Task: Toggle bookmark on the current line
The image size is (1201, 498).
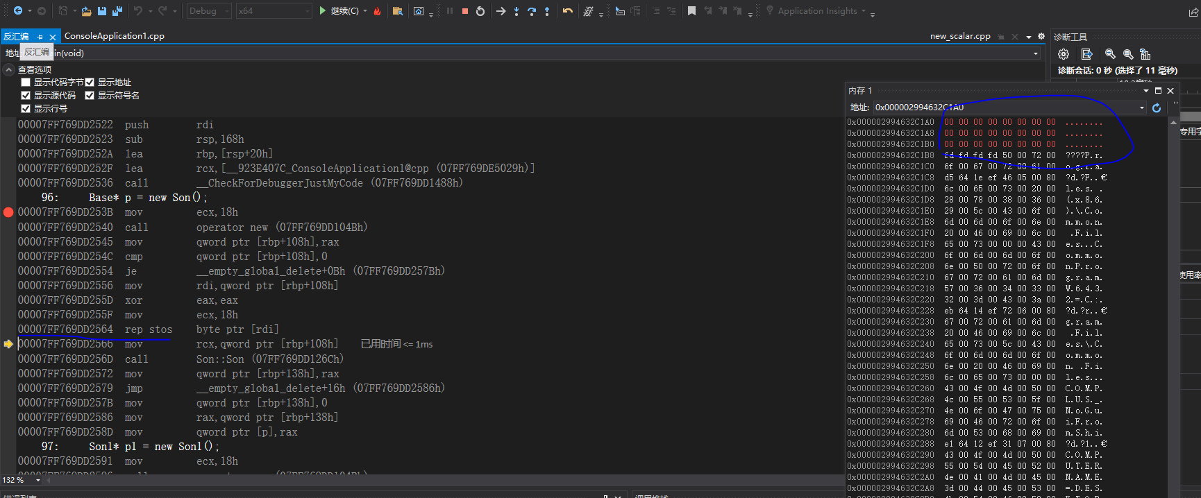Action: [691, 11]
